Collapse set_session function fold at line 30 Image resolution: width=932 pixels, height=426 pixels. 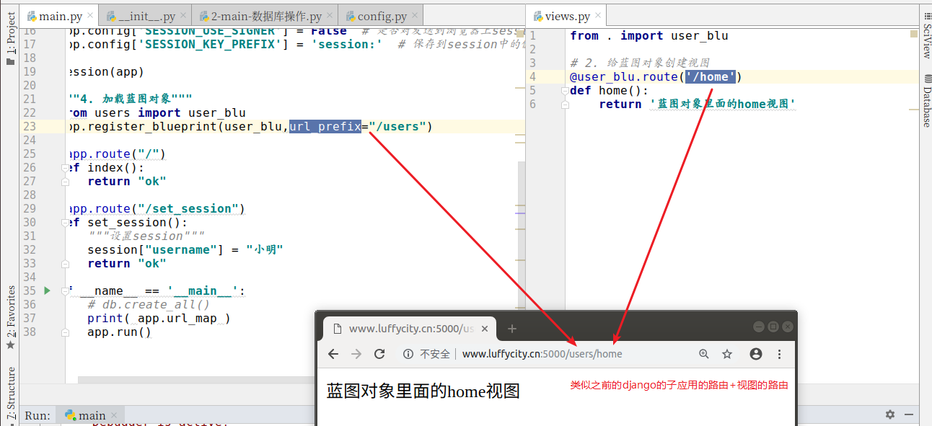65,223
